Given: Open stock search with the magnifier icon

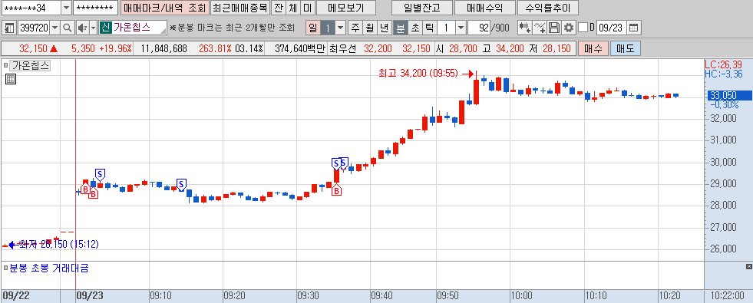Looking at the screenshot, I should [68, 28].
